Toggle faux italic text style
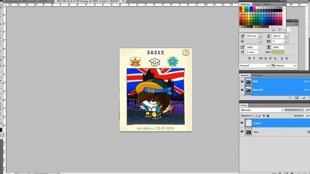Image resolution: width=310 pixels, height=174 pixels. [x=254, y=58]
